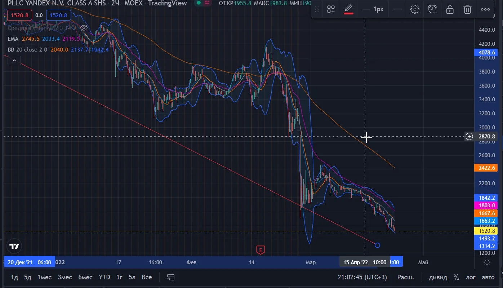The height and width of the screenshot is (288, 503).
Task: Set the range to Все
Action: (x=147, y=277)
